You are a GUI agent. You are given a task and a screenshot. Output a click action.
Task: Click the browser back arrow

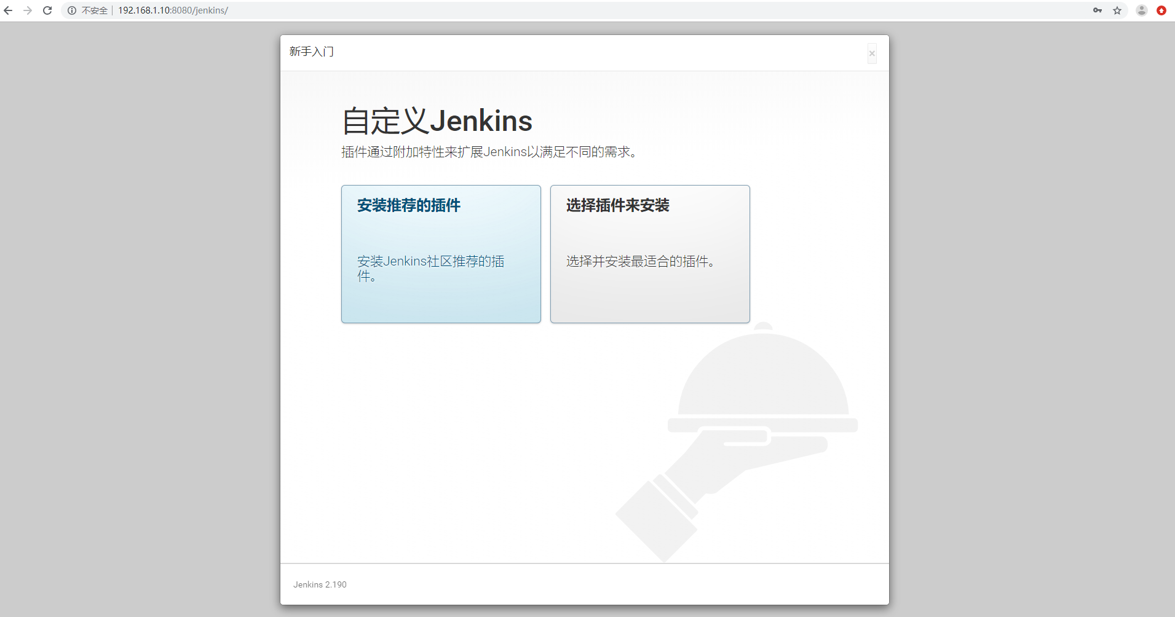point(9,10)
